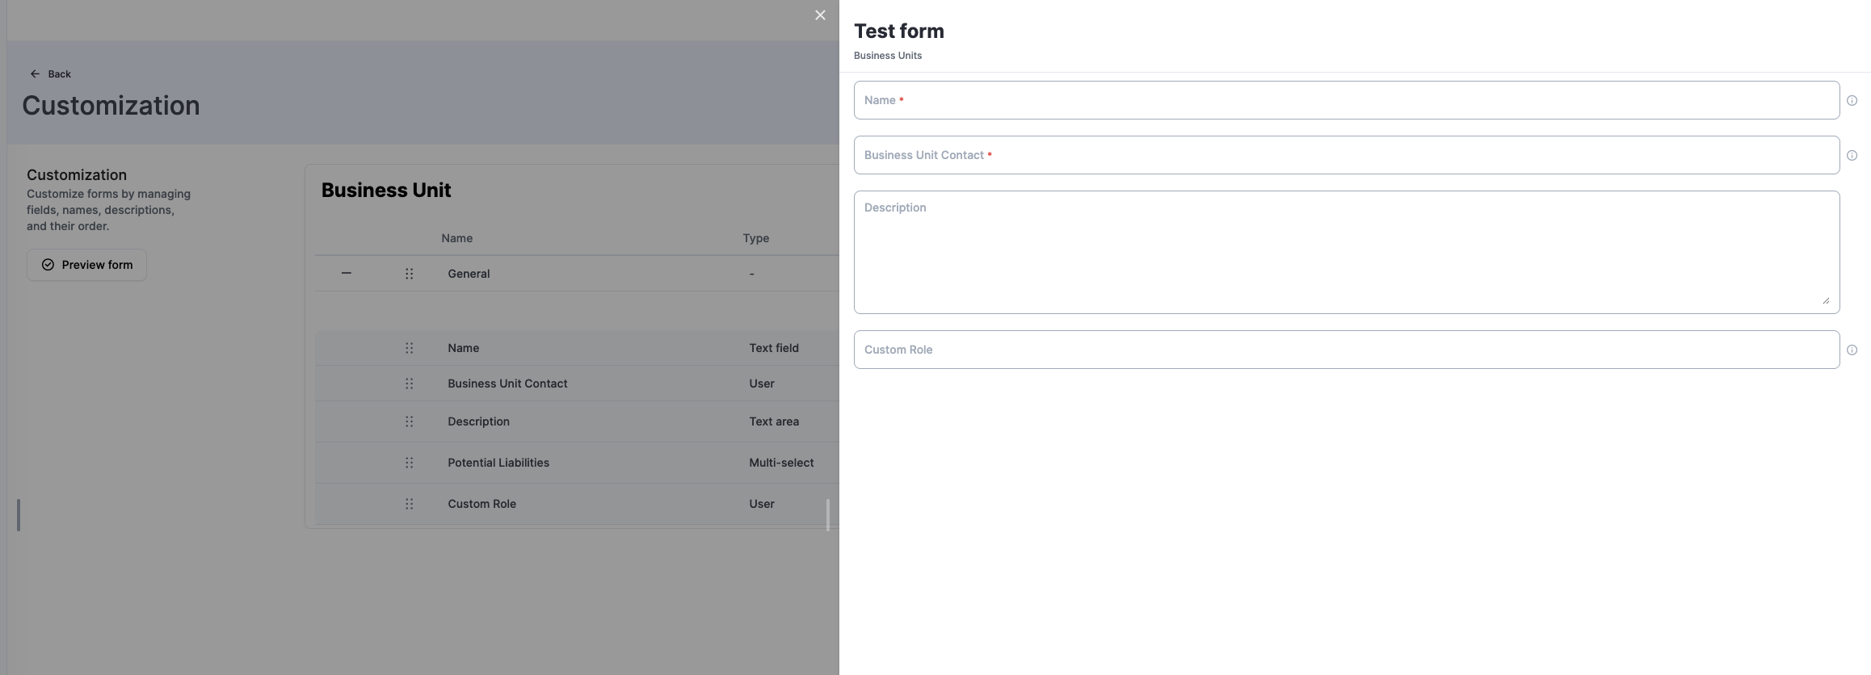Click drag handle of Description row
Screen dimensions: 1871x675
tap(410, 421)
